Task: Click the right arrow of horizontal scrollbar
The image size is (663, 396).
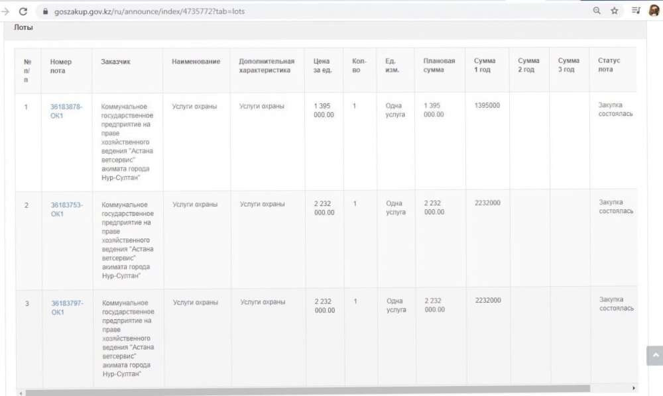Action: pos(634,388)
